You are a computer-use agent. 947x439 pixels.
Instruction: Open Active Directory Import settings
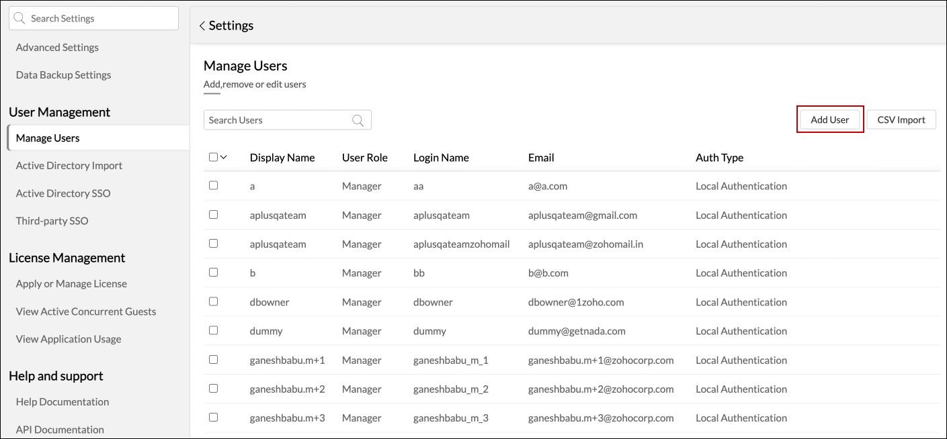coord(69,166)
